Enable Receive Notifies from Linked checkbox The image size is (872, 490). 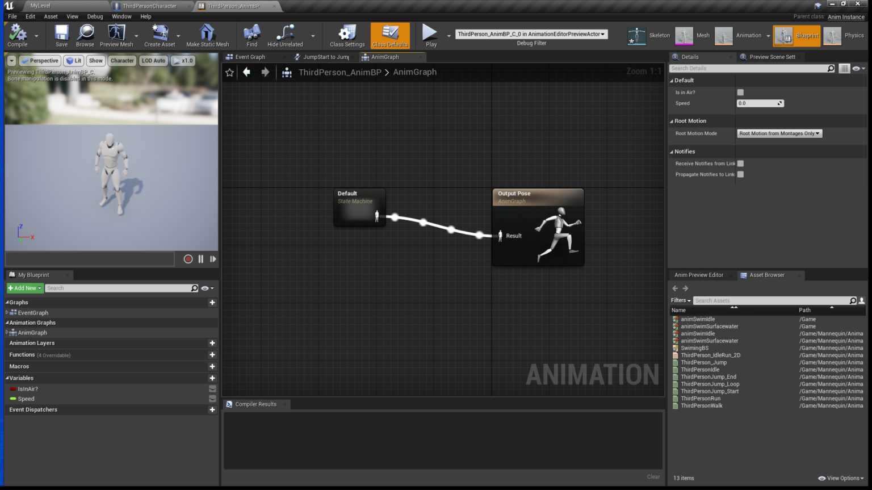click(740, 164)
